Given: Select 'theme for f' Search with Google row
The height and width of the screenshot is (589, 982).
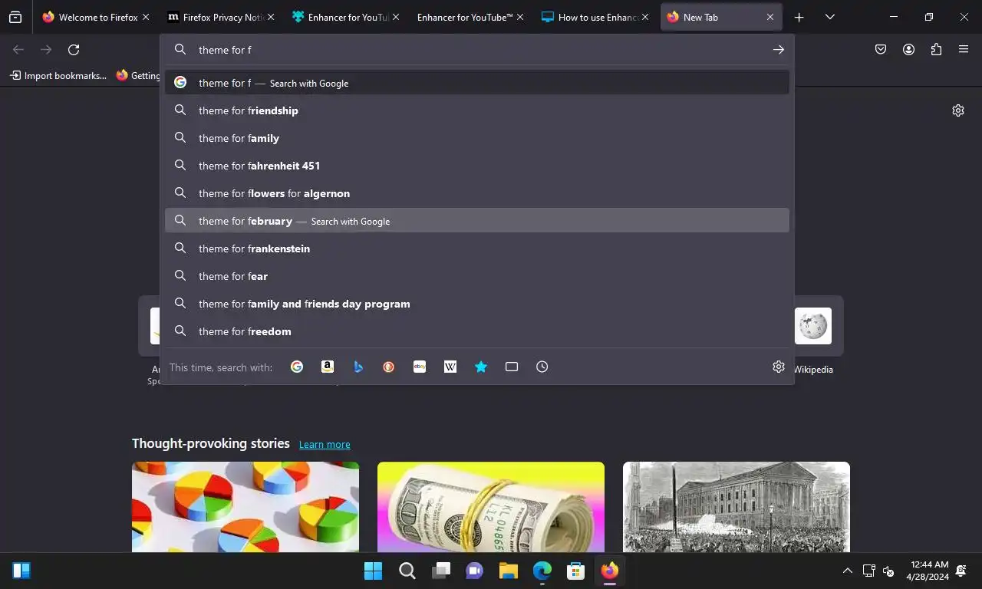Looking at the screenshot, I should pos(477,83).
